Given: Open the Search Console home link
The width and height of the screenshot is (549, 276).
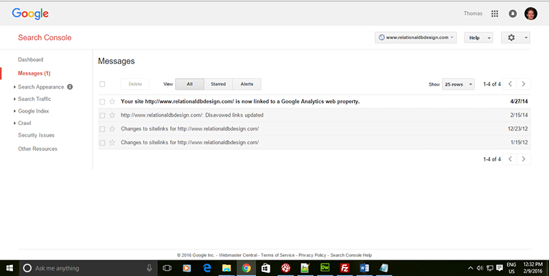Looking at the screenshot, I should click(x=45, y=38).
